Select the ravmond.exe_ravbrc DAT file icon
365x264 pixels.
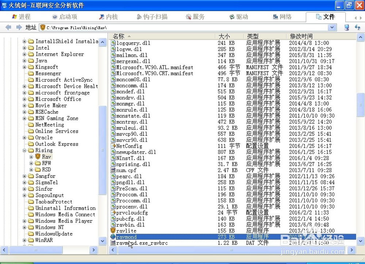[113, 242]
